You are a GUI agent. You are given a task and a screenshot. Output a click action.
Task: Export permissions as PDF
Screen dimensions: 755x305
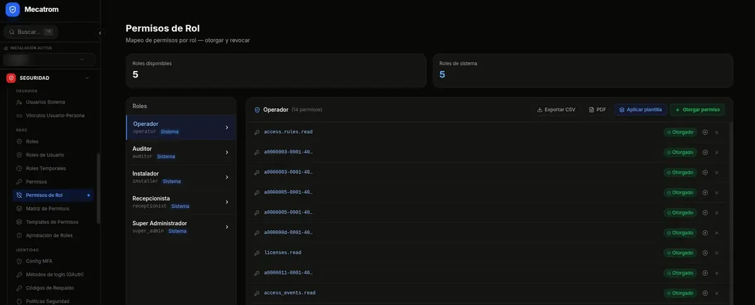[598, 109]
